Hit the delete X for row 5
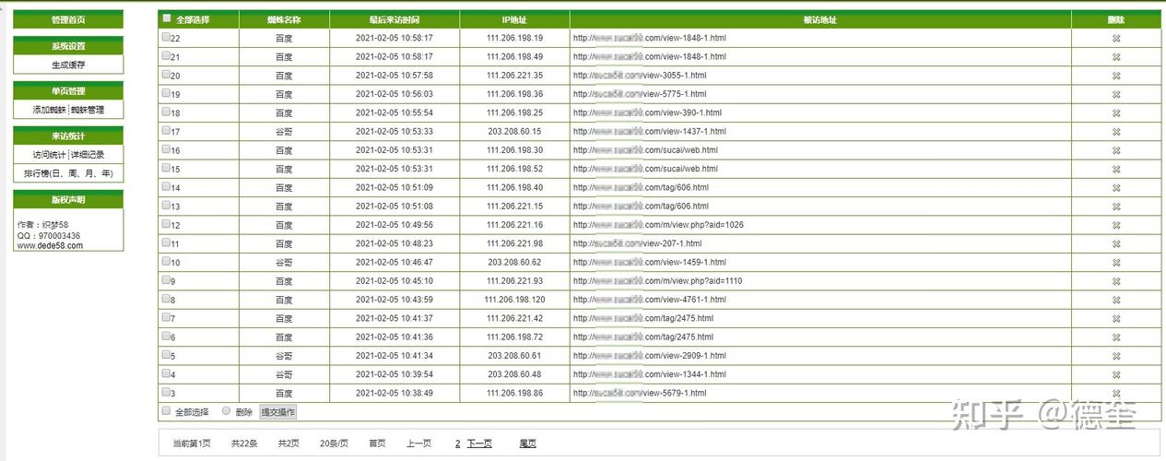Image resolution: width=1166 pixels, height=461 pixels. pyautogui.click(x=1116, y=356)
